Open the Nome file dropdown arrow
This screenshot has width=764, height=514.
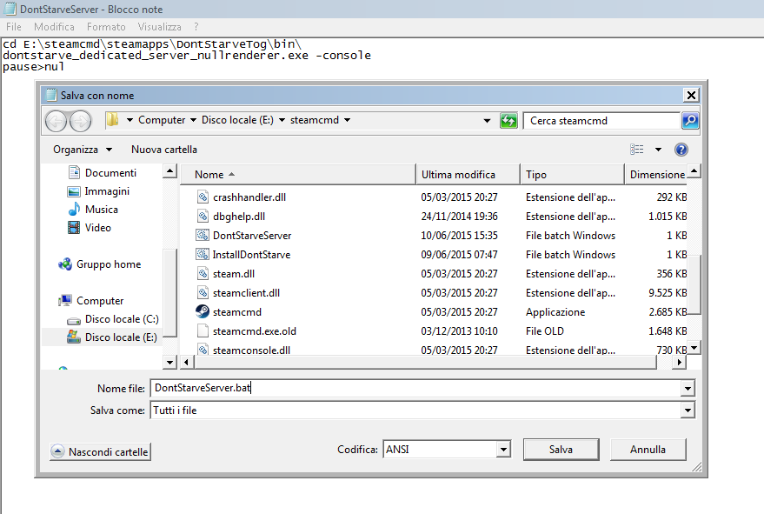(x=688, y=389)
